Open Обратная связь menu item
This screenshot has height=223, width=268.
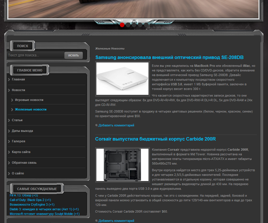pyautogui.click(x=24, y=163)
